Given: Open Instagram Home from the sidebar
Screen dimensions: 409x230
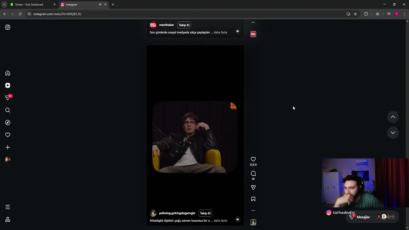Looking at the screenshot, I should tap(8, 73).
